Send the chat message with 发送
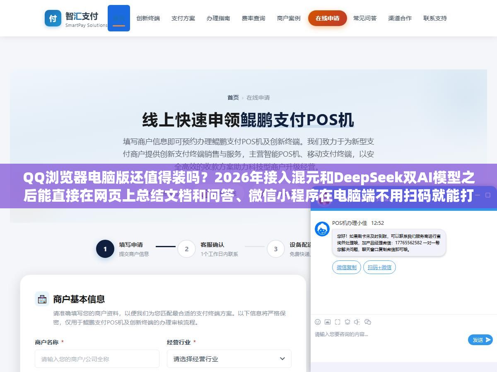This screenshot has height=372, width=497. coord(480,340)
